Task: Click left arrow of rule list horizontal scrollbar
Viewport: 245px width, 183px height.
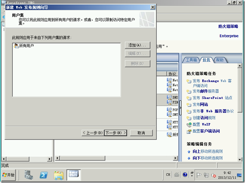Action: pyautogui.click(x=57, y=158)
